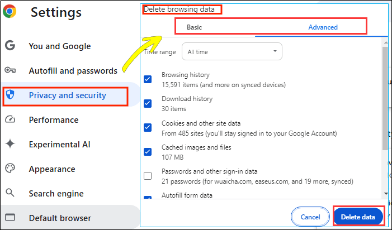Open the Time range dropdown

tap(232, 52)
